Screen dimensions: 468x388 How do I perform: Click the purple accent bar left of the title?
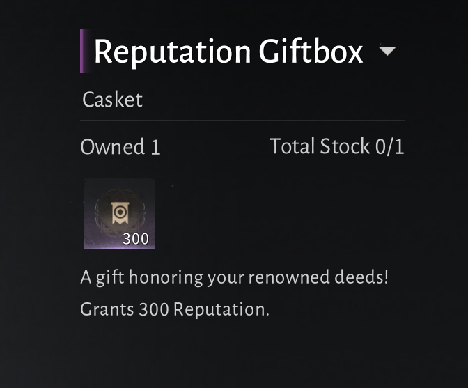(83, 51)
